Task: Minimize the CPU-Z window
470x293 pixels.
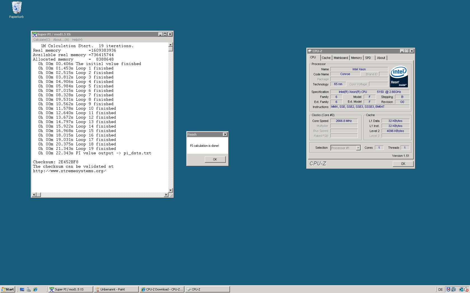Action: 402,51
